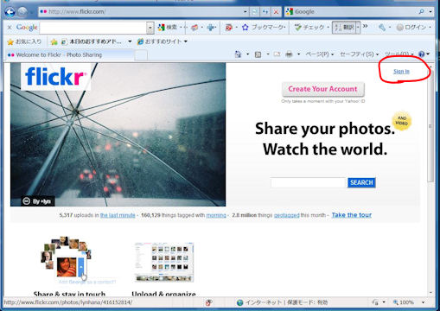Open the help question mark icon menu
This screenshot has height=311, width=440.
[x=424, y=54]
